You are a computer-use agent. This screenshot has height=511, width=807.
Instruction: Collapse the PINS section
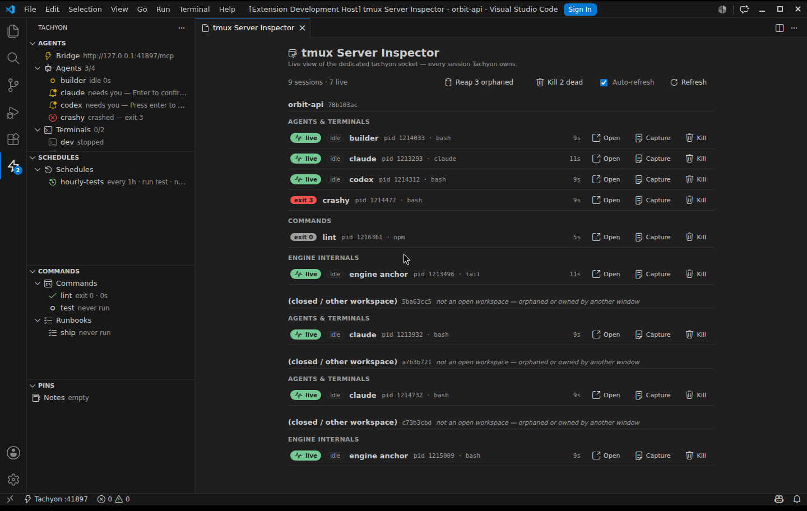click(x=33, y=385)
